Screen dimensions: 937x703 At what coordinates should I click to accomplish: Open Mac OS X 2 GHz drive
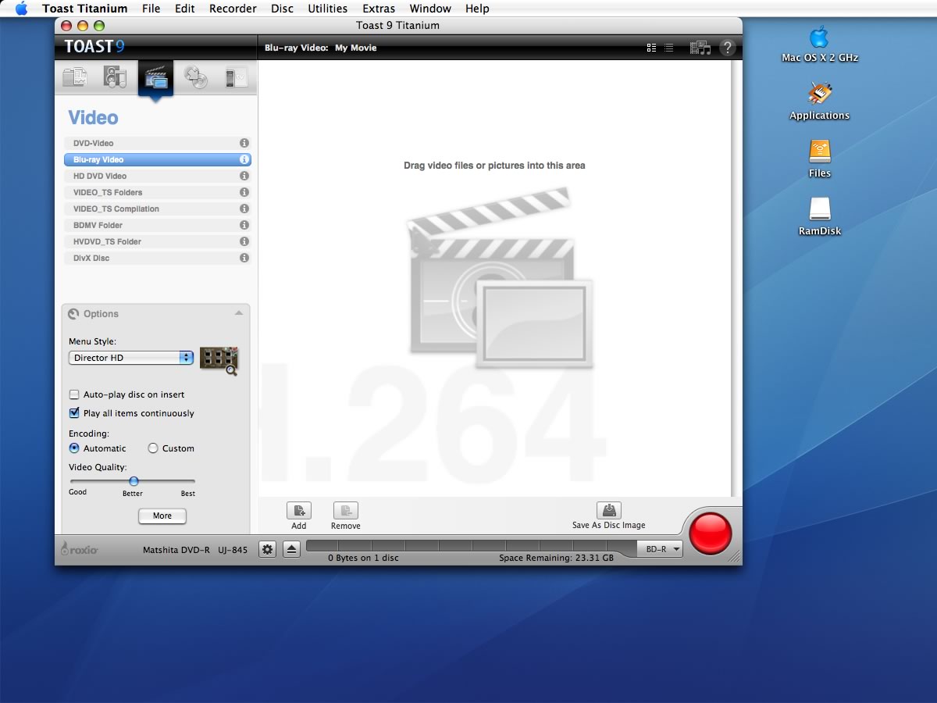pos(819,37)
